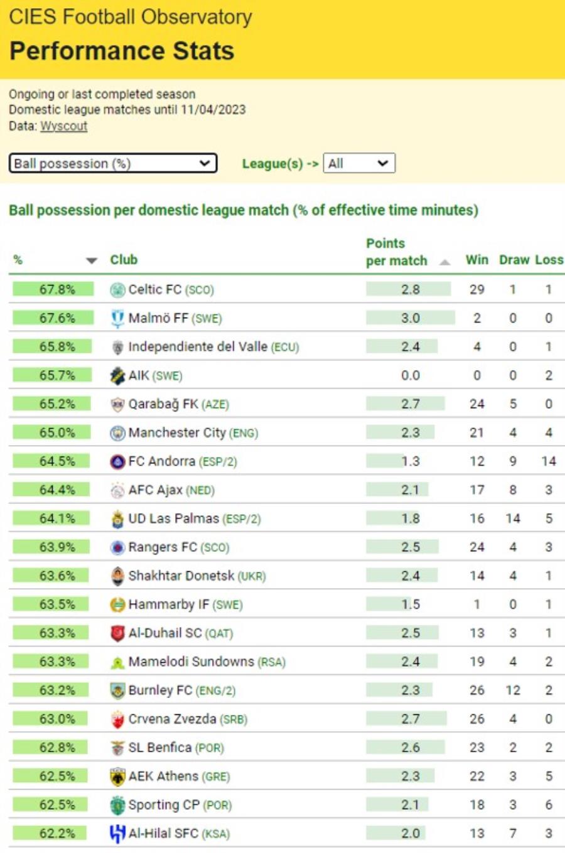Click the Celtic FC club crest icon
The height and width of the screenshot is (853, 565).
117,290
